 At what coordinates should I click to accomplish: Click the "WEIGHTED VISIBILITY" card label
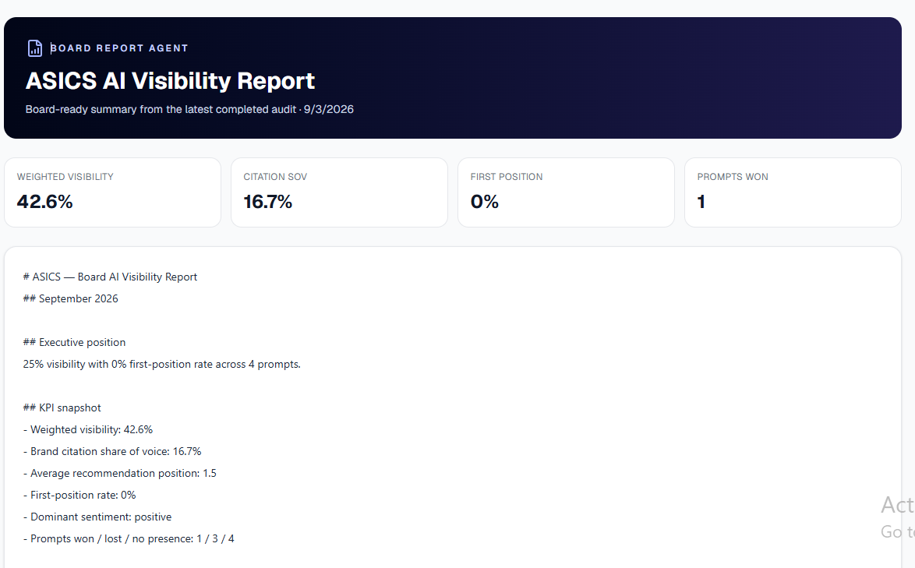click(x=65, y=177)
